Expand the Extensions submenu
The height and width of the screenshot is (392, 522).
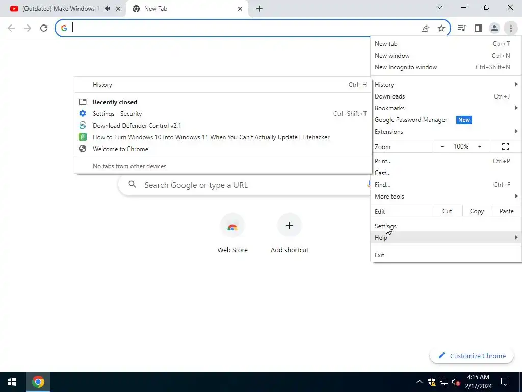[x=446, y=131]
